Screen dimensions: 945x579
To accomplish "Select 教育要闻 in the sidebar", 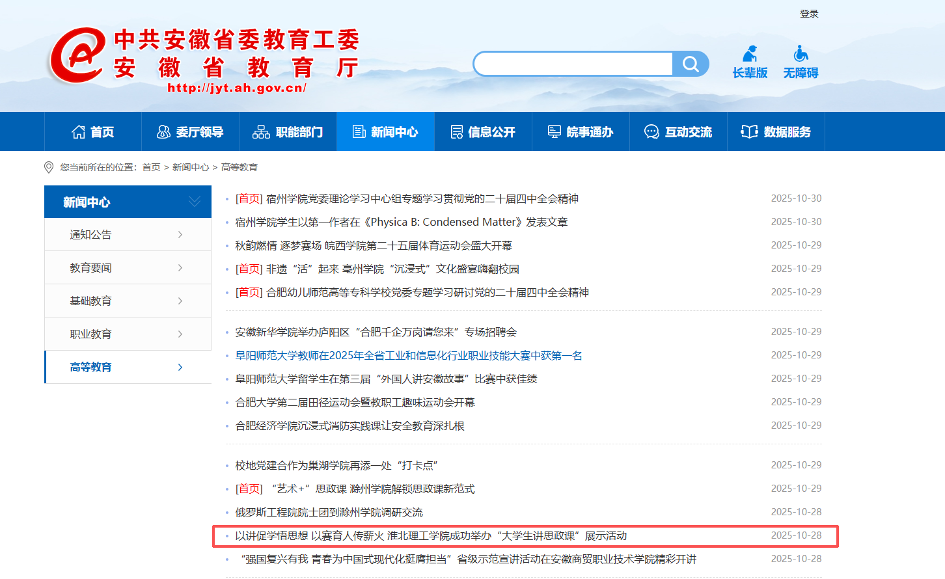I will point(91,268).
